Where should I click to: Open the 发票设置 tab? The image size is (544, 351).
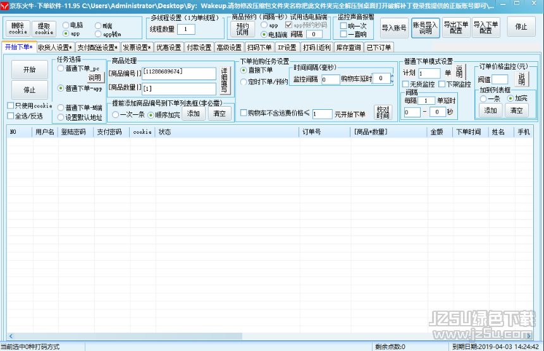[137, 47]
